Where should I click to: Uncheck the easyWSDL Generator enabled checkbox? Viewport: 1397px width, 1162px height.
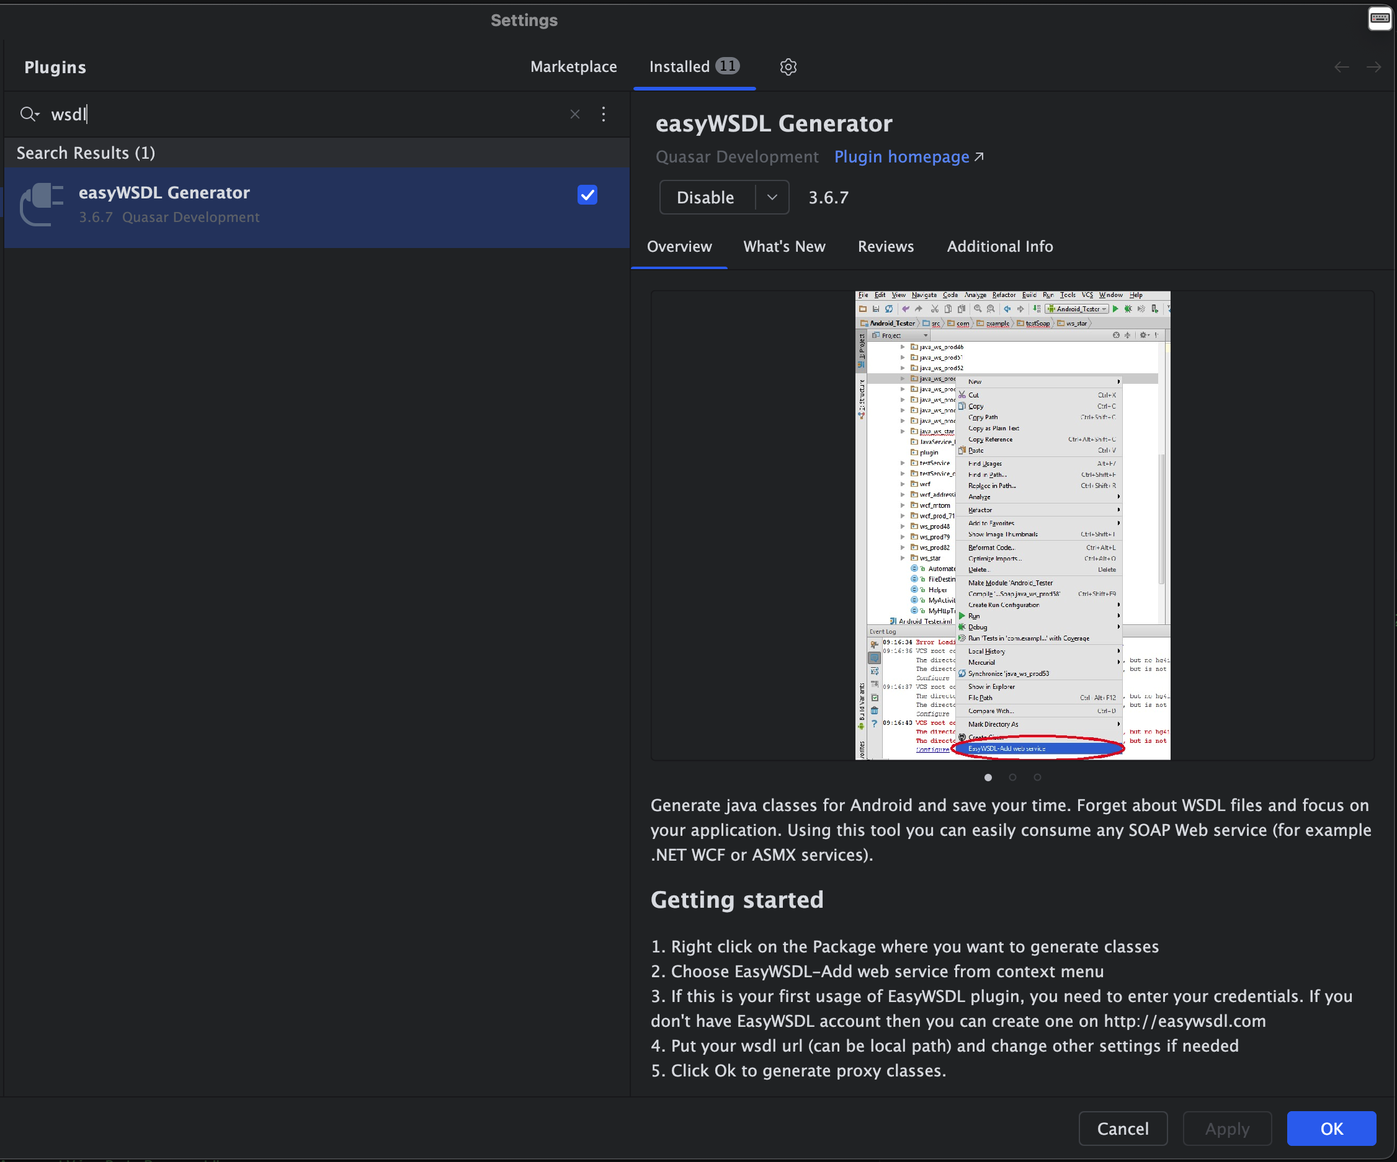(587, 195)
